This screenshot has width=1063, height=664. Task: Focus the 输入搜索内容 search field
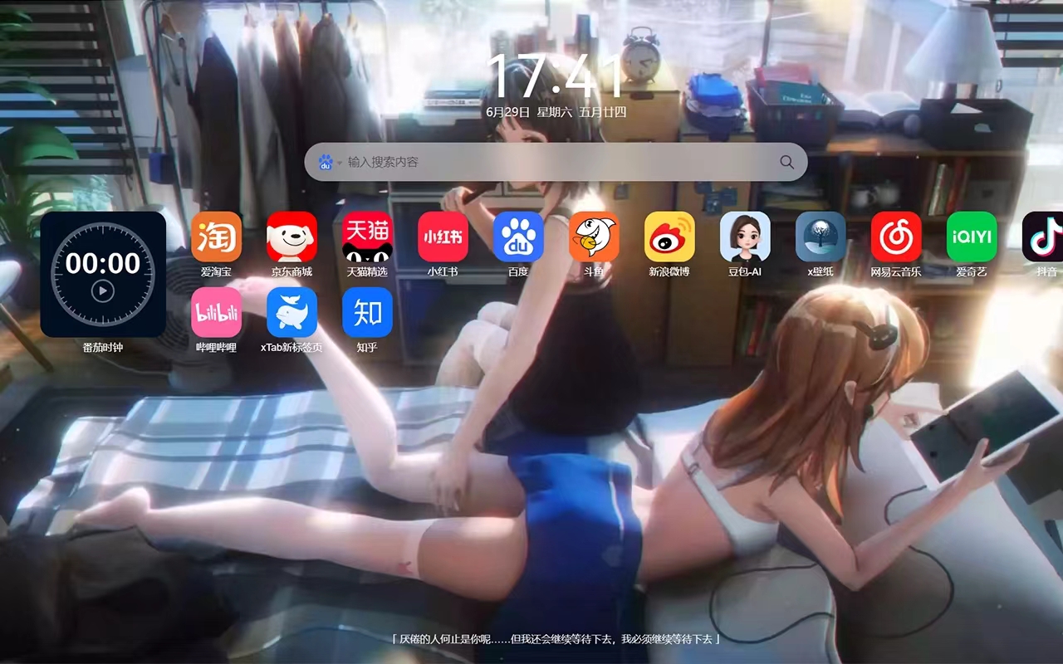click(556, 162)
